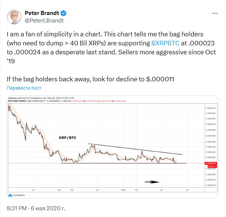Click the red countdown timer tag
Screen dimensions: 226x217
point(212,166)
